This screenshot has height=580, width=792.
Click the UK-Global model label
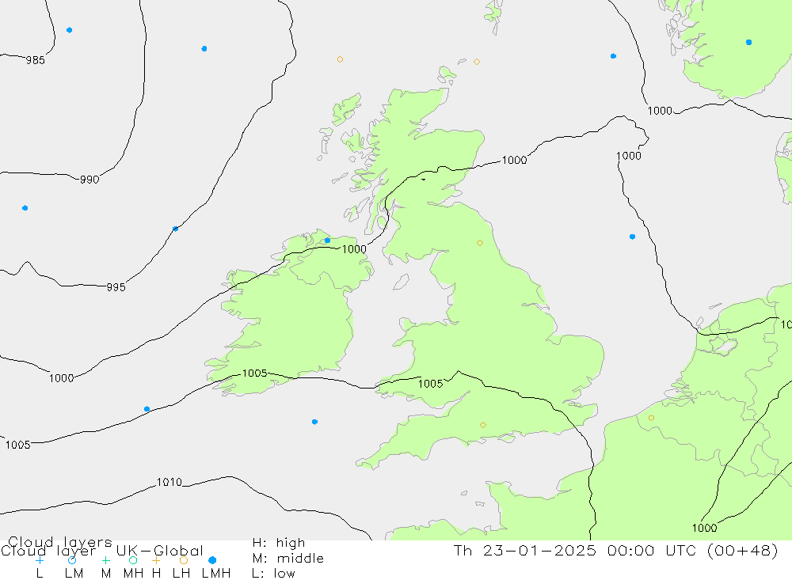pos(160,550)
